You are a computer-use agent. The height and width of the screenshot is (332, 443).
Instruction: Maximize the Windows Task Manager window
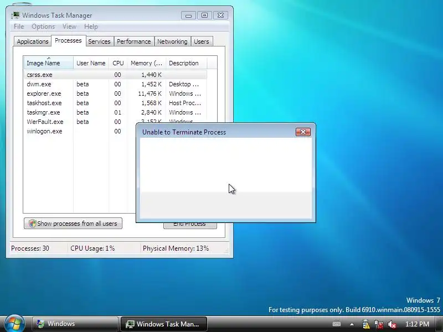204,15
